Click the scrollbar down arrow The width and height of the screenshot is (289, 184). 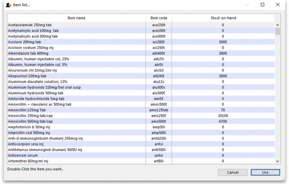(x=277, y=161)
